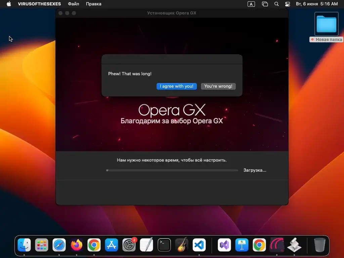Open Terminal from the Dock
Screen dimensions: 344x258
click(x=164, y=245)
